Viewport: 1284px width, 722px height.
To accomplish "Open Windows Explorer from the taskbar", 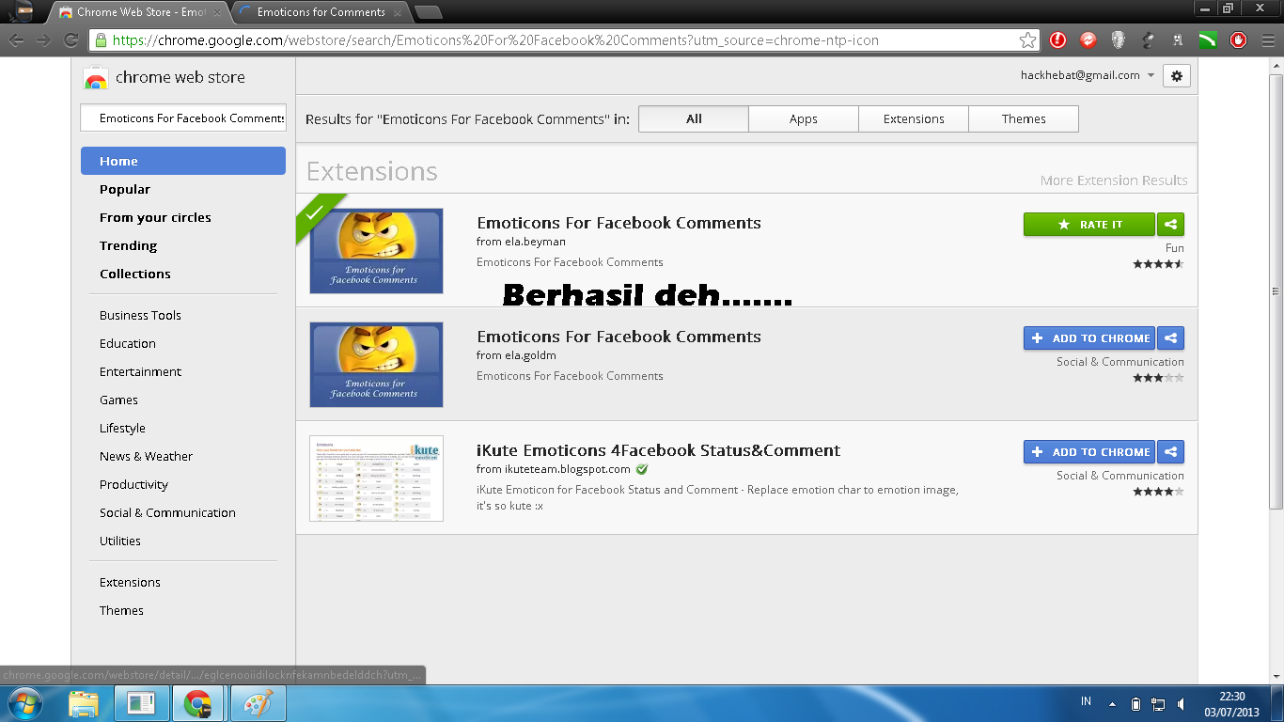I will [x=84, y=703].
